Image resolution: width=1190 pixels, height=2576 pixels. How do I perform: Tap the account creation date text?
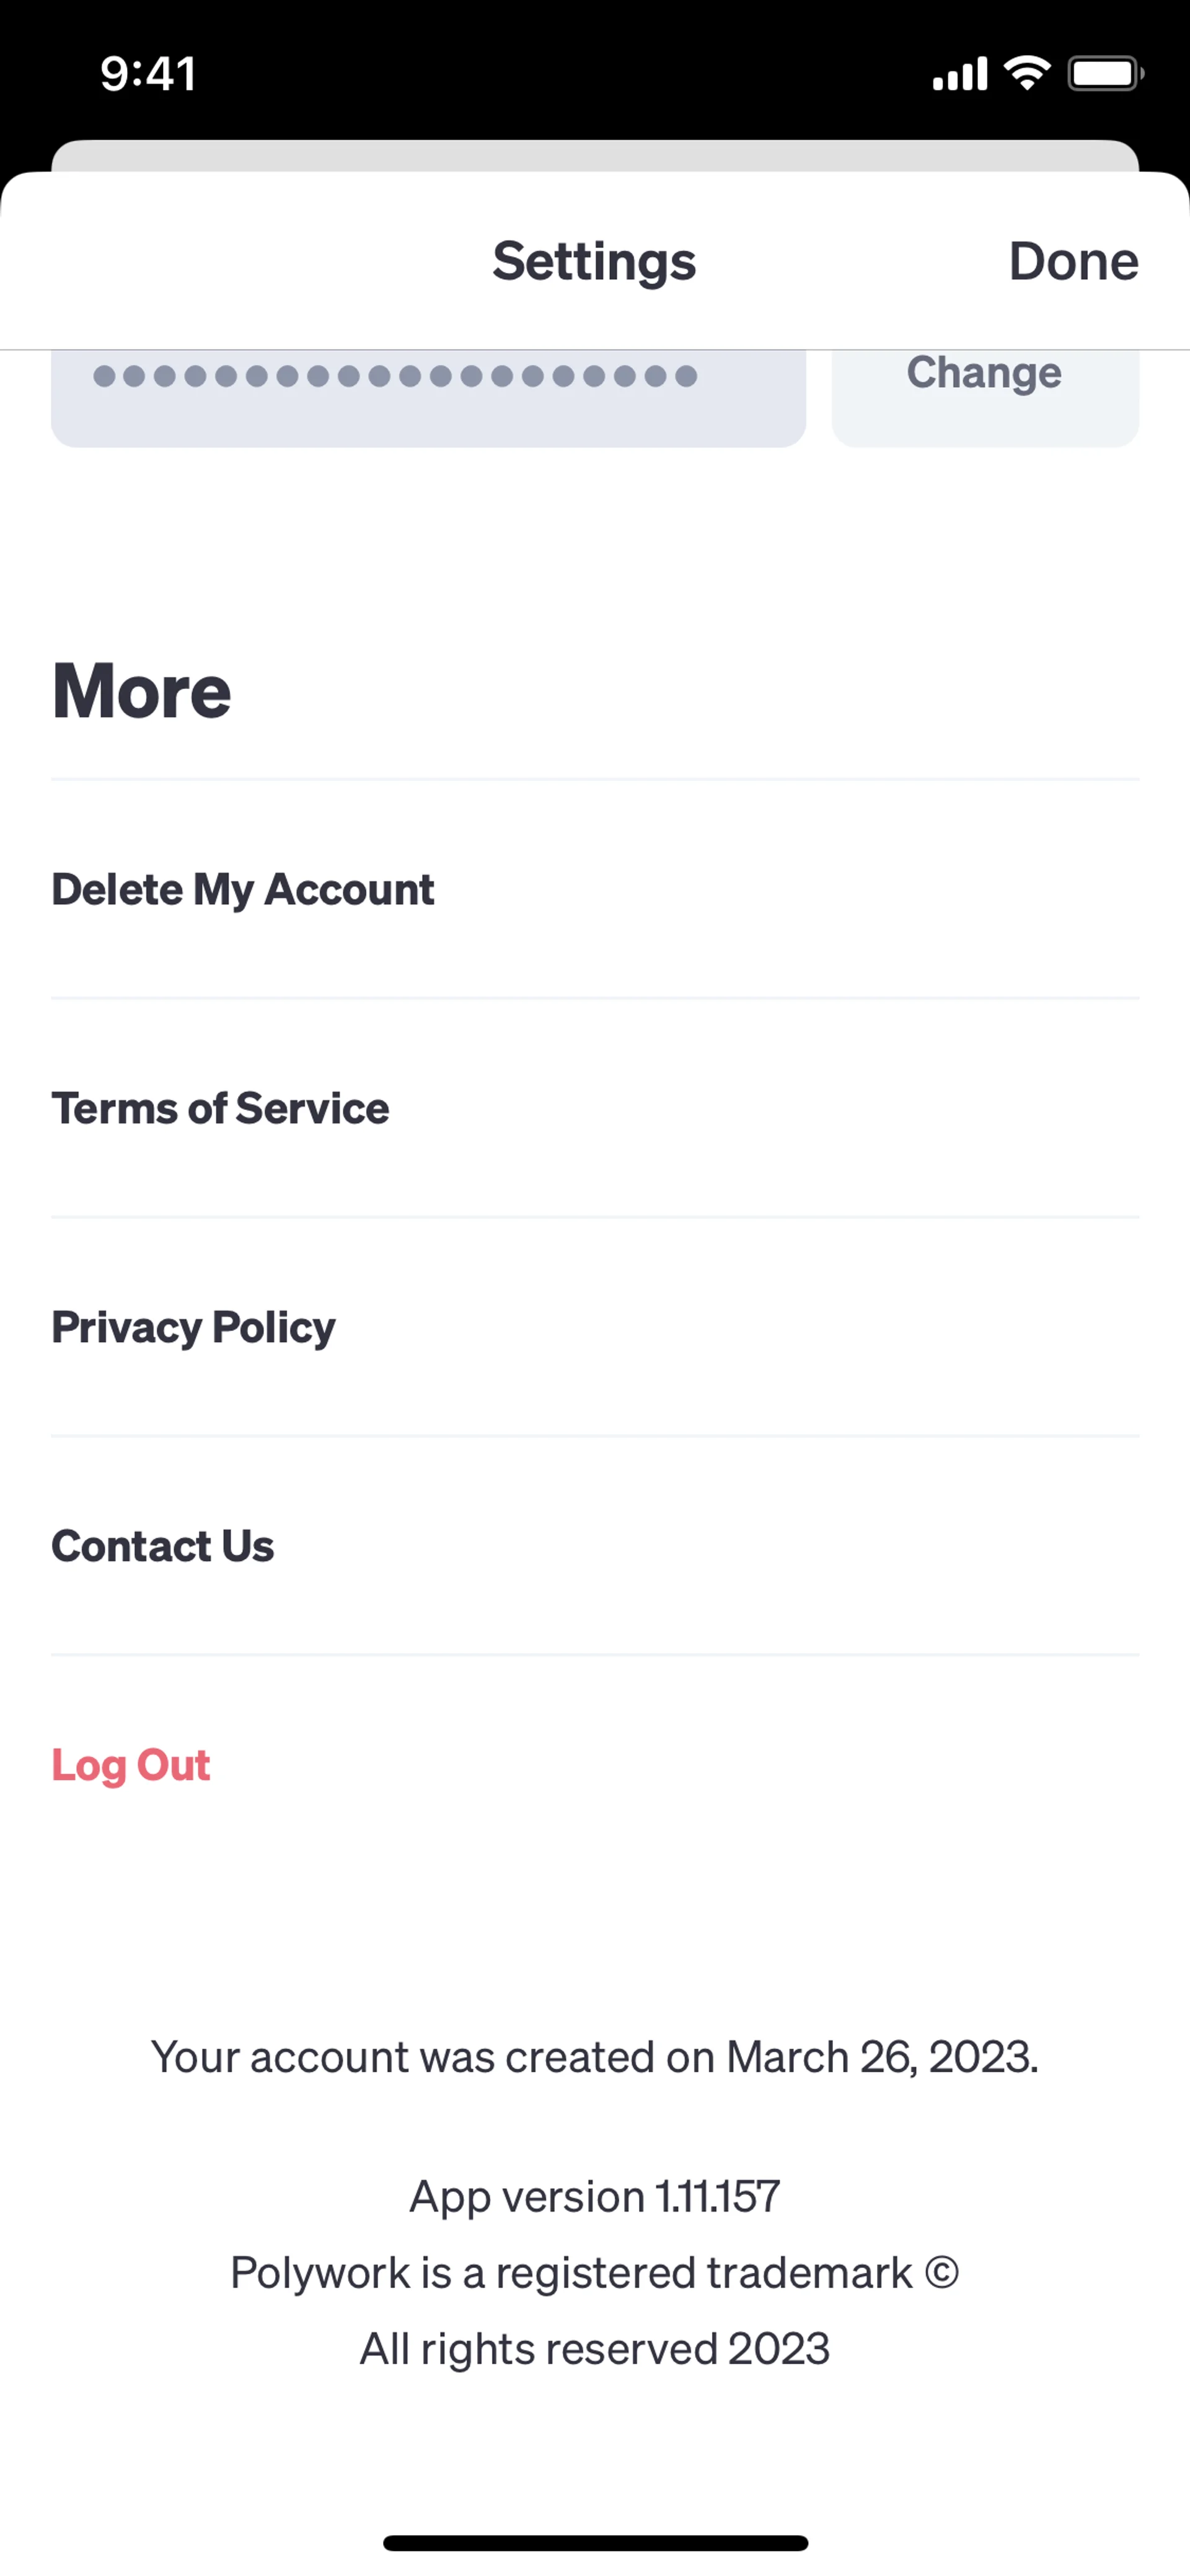pos(595,2058)
